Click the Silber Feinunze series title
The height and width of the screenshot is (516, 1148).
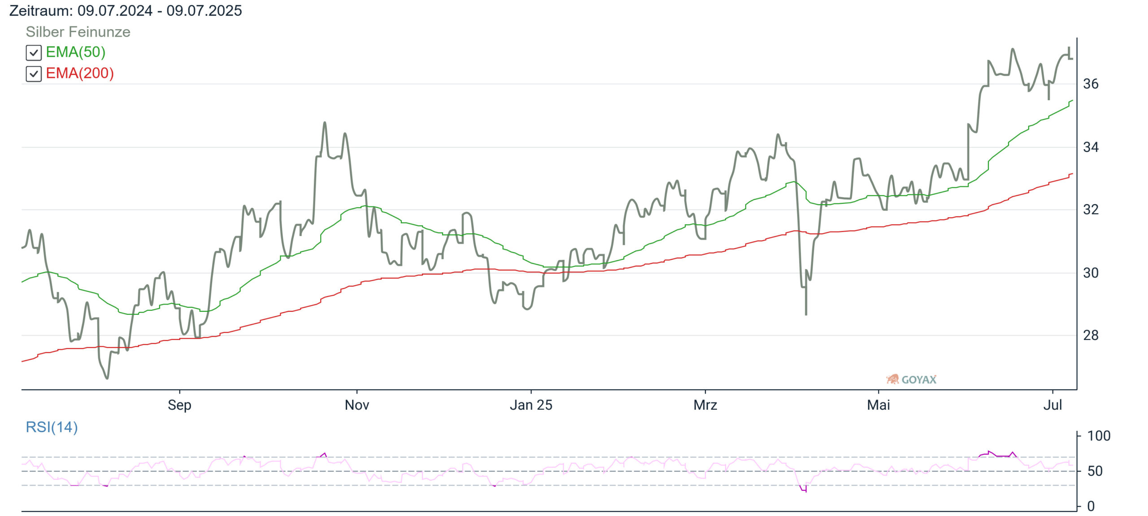tap(78, 32)
